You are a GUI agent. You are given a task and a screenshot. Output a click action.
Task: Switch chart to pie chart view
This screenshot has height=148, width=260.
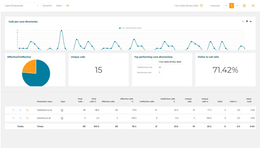247,21
